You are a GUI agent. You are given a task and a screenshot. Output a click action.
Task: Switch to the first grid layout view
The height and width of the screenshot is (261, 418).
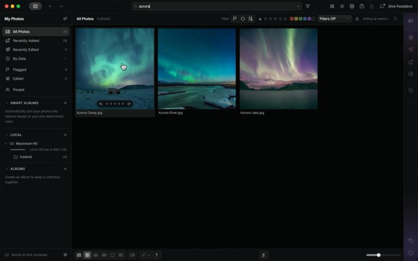pos(79,255)
